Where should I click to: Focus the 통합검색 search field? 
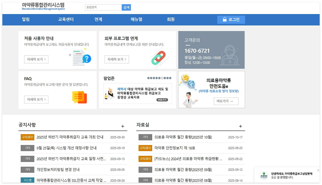(103, 8)
